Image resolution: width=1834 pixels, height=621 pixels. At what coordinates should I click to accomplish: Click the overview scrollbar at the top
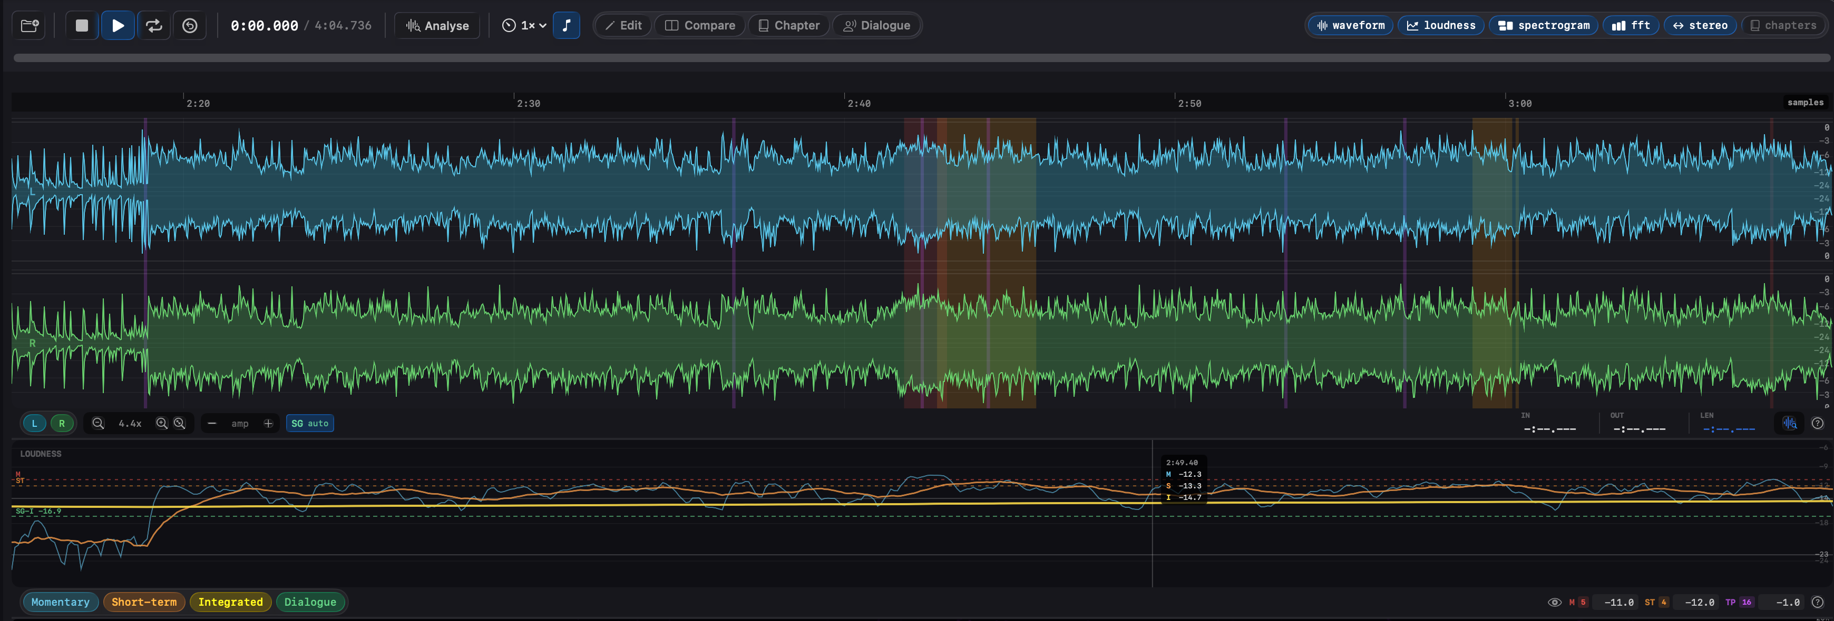[x=921, y=58]
